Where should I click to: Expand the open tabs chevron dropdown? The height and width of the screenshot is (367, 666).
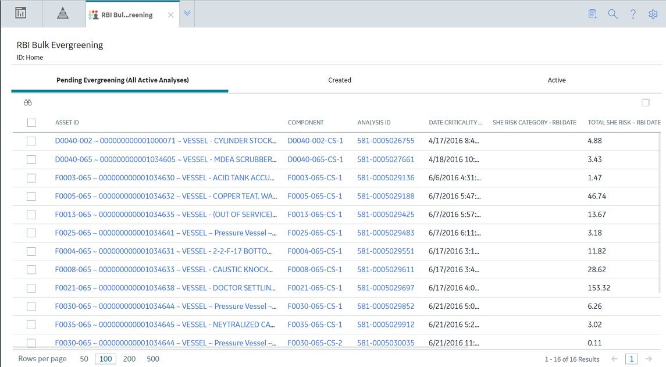point(187,13)
